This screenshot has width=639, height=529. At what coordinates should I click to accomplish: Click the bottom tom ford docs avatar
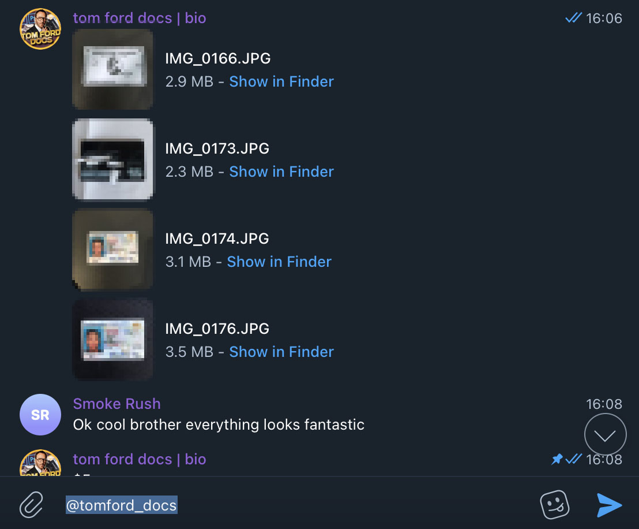click(40, 463)
